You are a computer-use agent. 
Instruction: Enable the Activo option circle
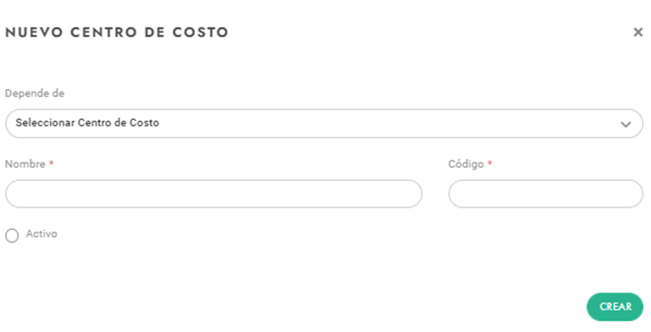[11, 235]
